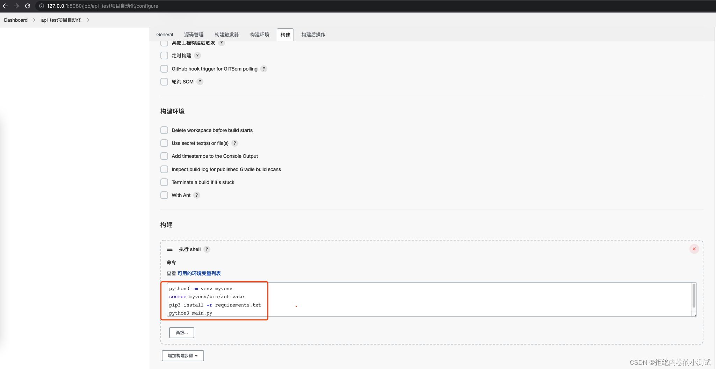Screen dimensions: 716x369
Task: Enable the With Ant checkbox
Action: click(x=164, y=195)
